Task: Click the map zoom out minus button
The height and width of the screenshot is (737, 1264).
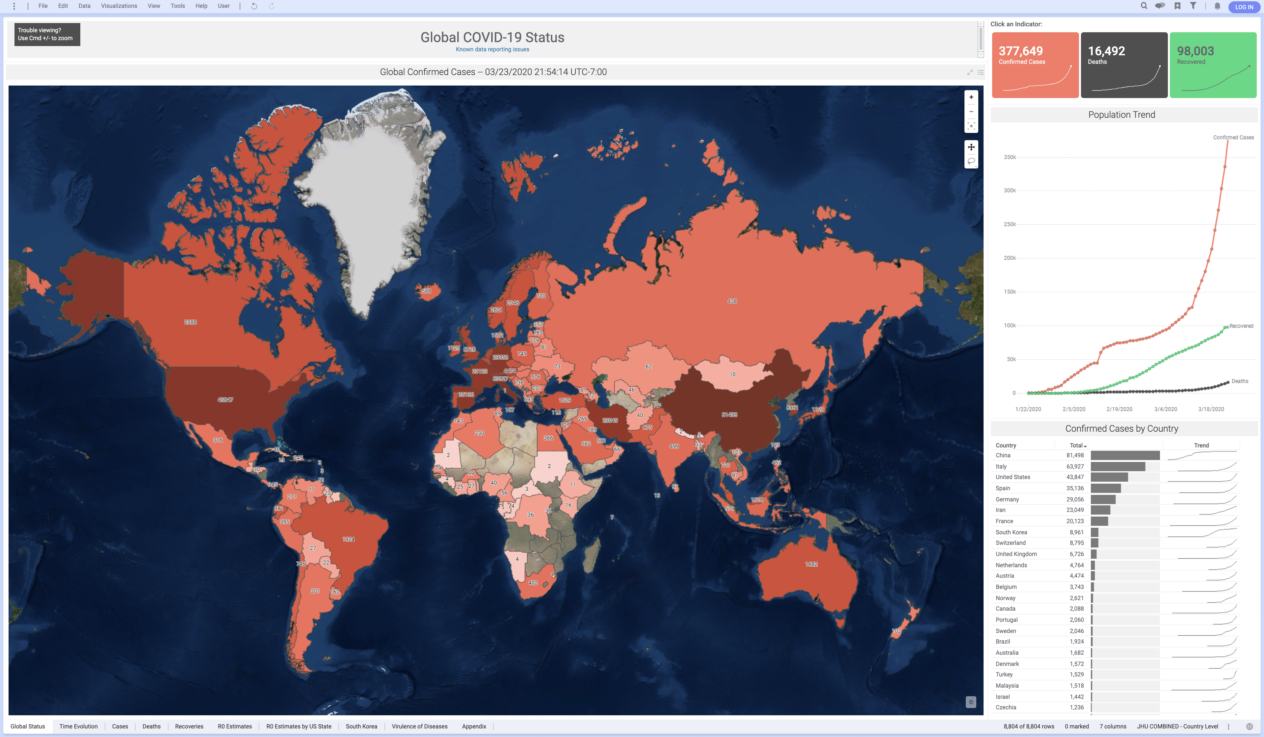Action: (971, 111)
